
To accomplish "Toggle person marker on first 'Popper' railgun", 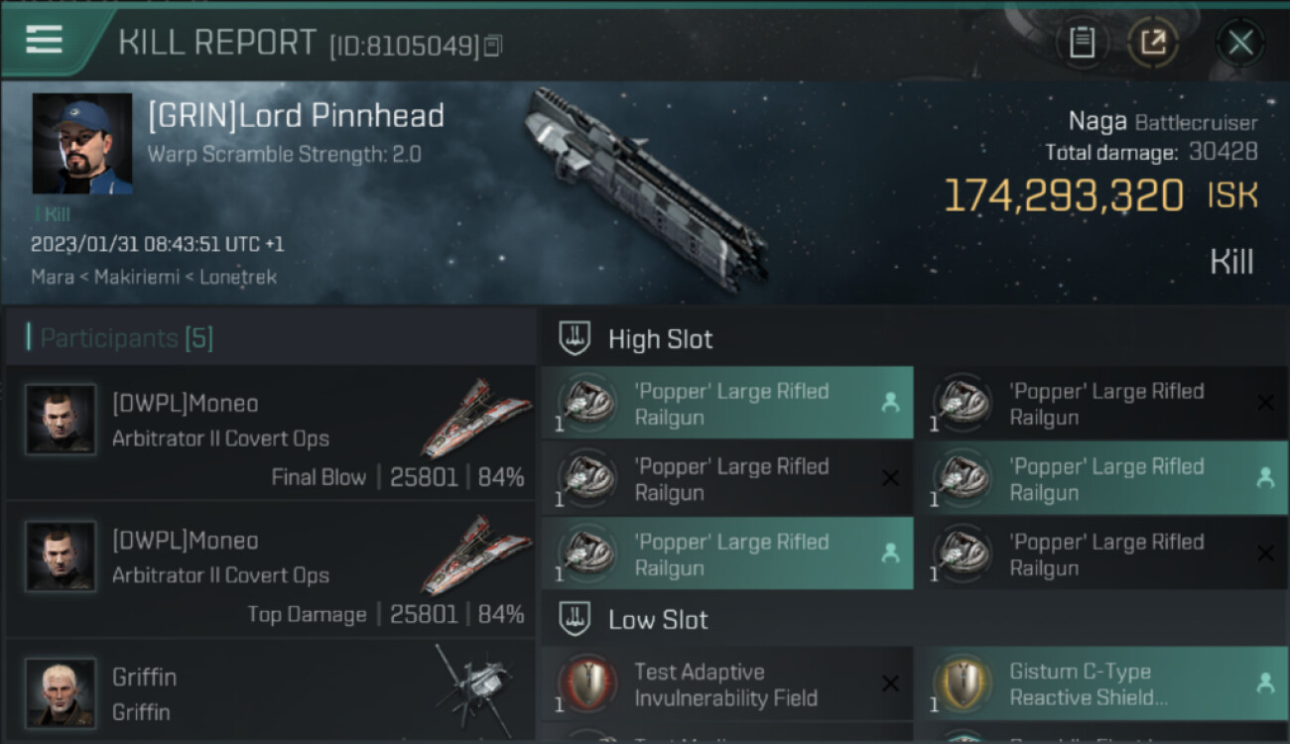I will 890,403.
